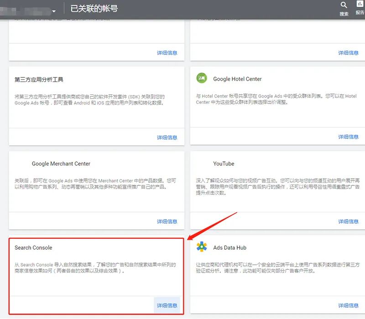Click the YouTube card title

pos(224,164)
